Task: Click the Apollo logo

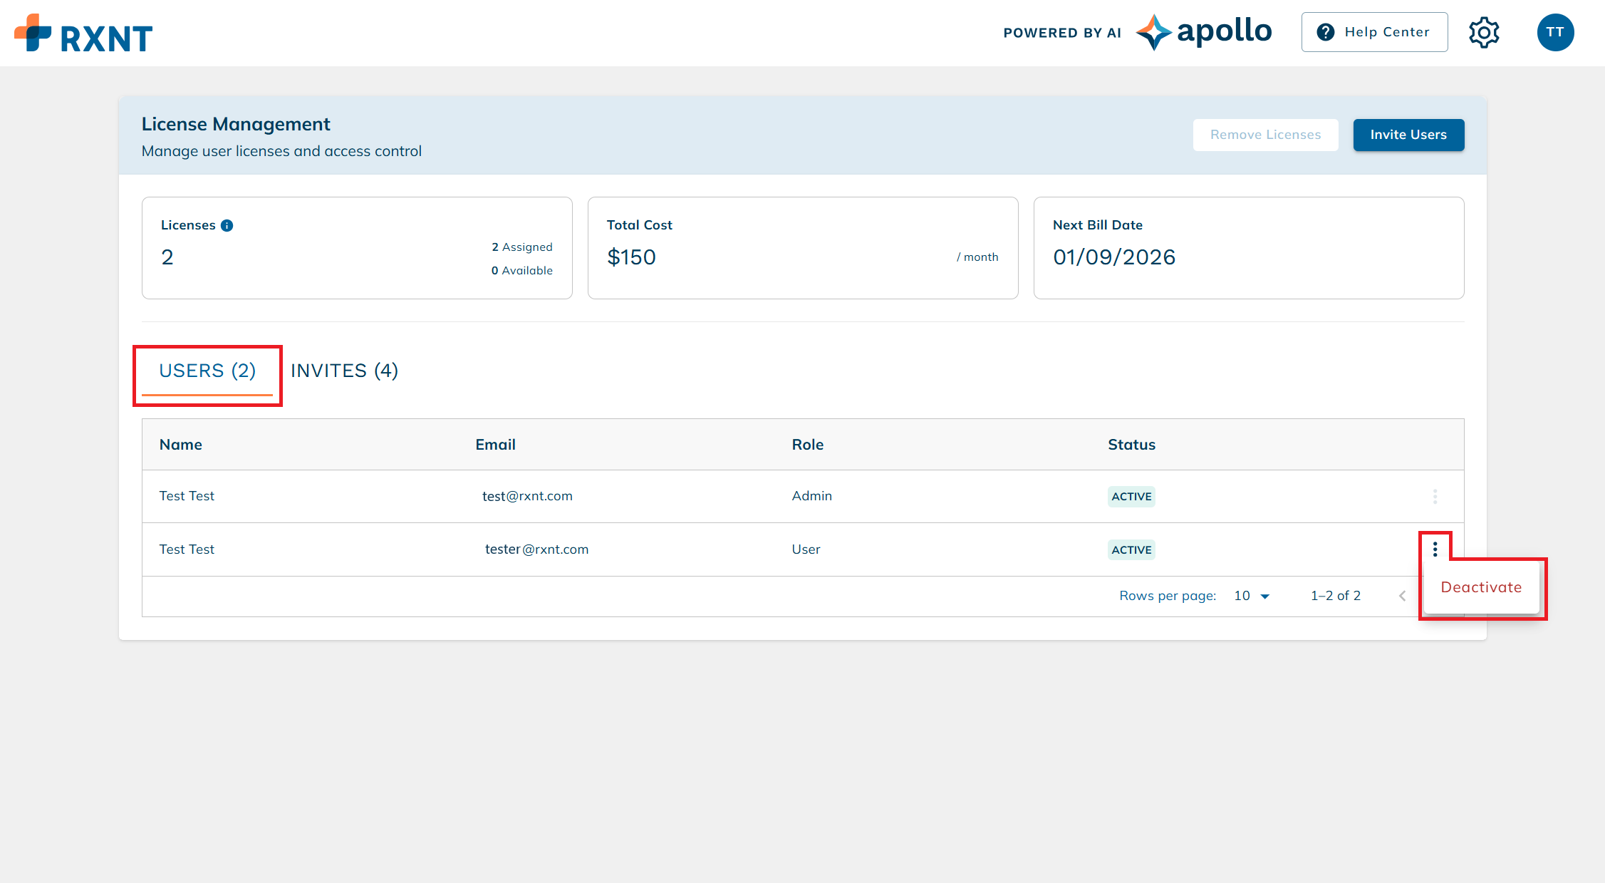Action: click(x=1203, y=31)
